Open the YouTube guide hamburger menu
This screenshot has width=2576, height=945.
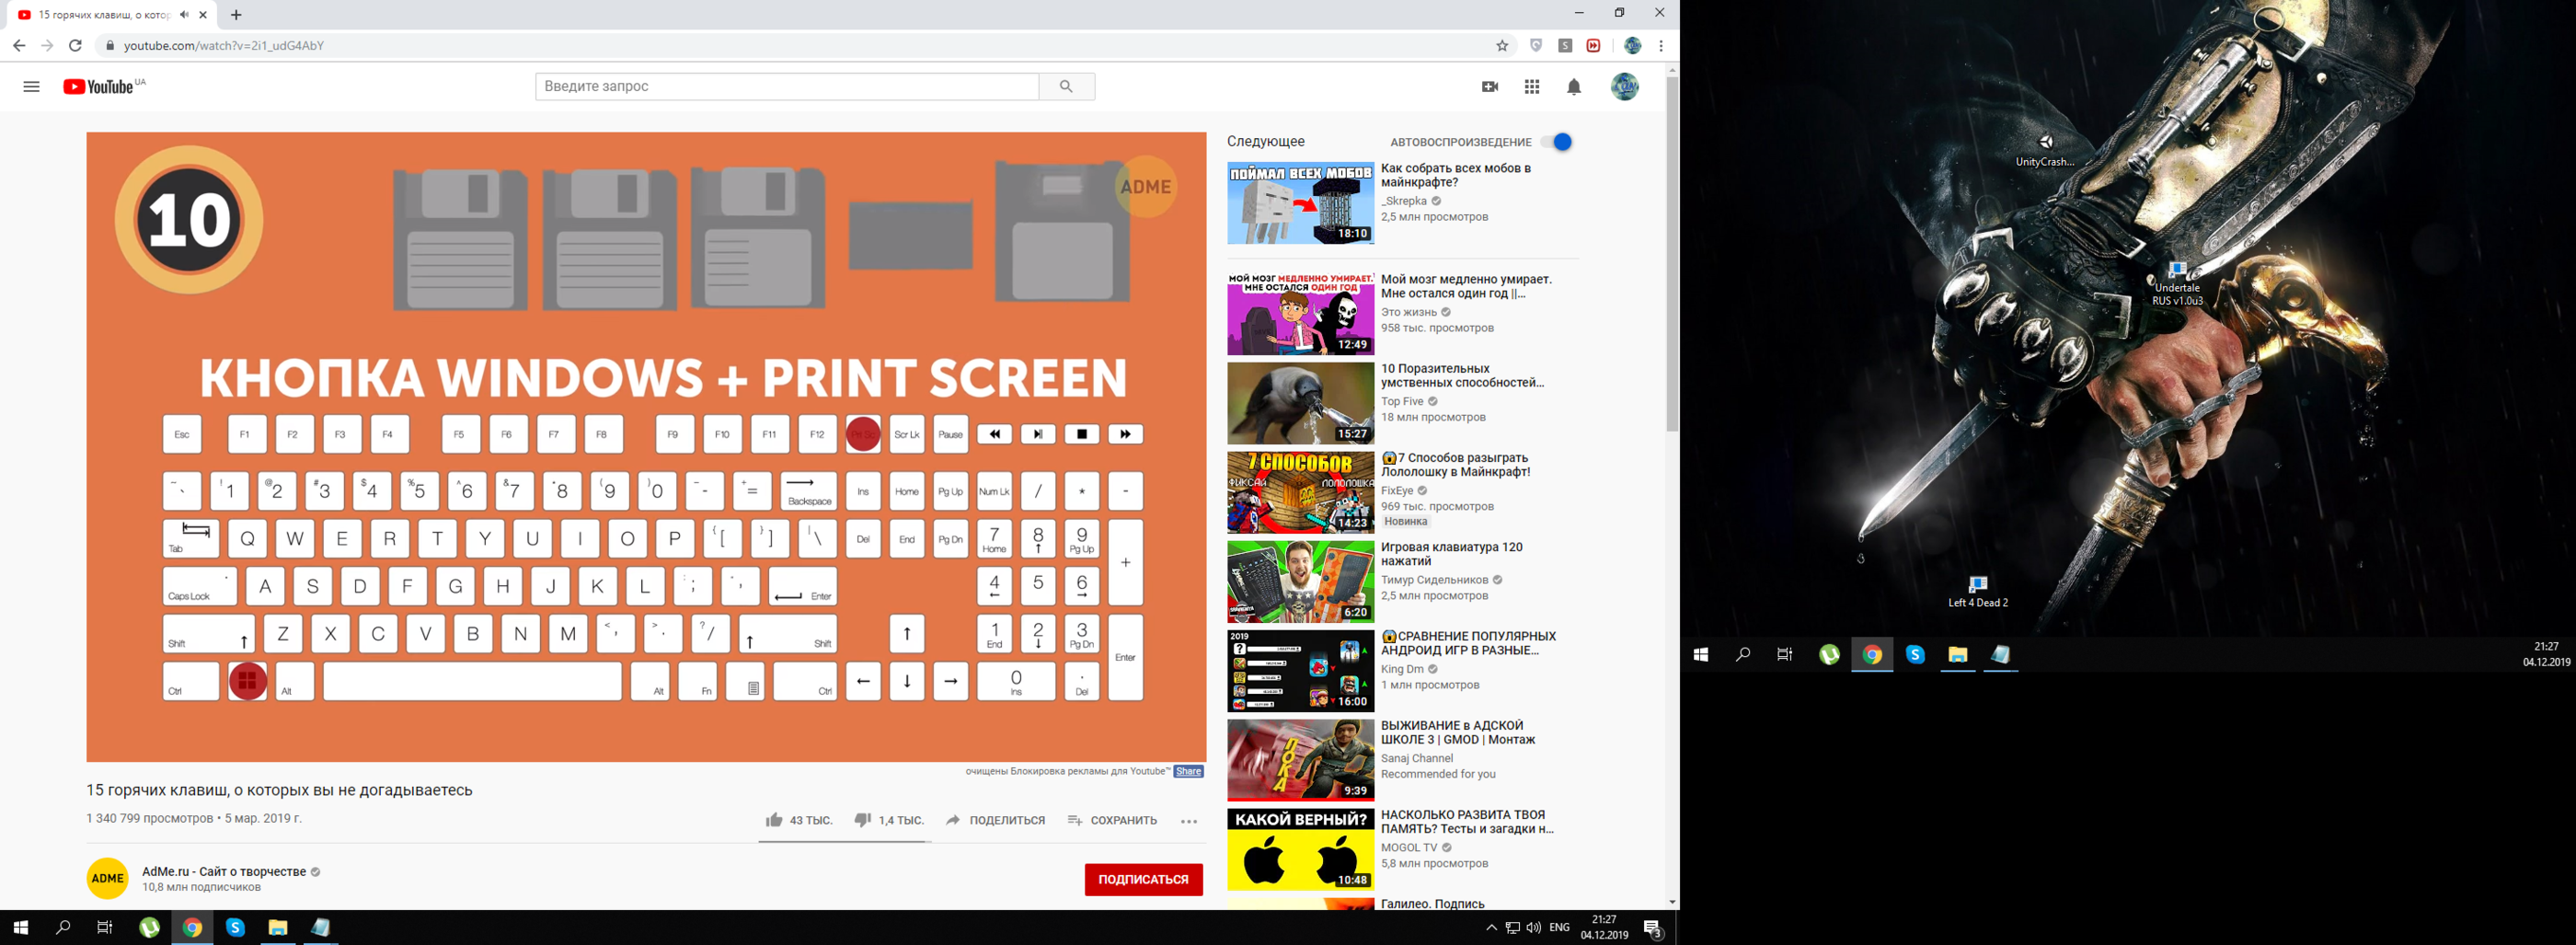point(31,87)
